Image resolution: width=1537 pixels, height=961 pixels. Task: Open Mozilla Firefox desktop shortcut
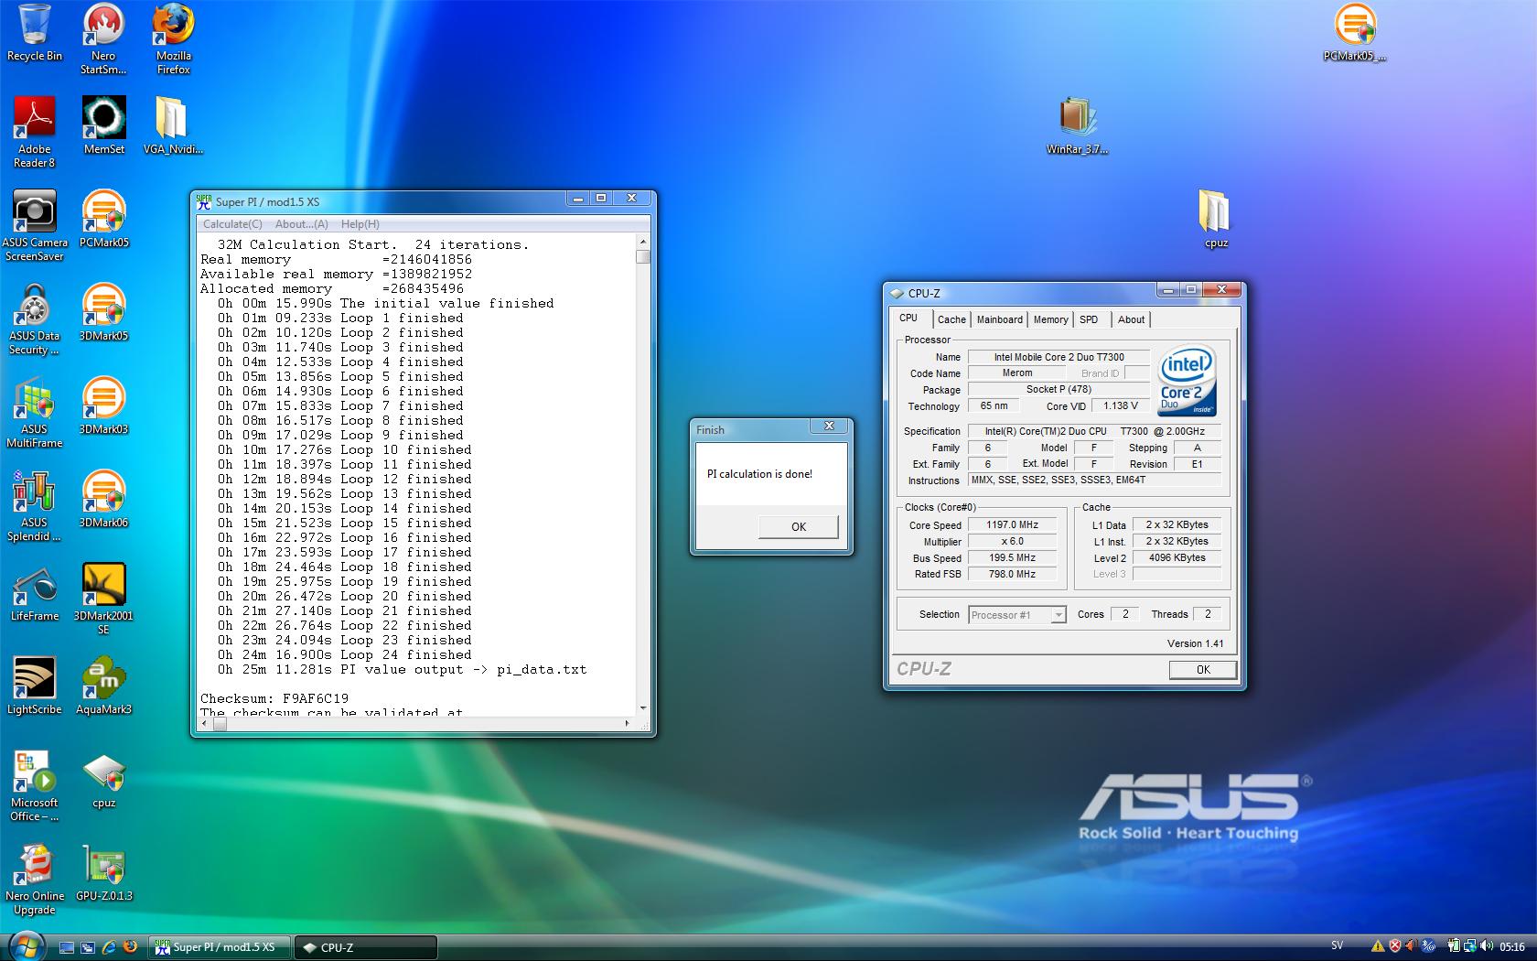pyautogui.click(x=173, y=38)
